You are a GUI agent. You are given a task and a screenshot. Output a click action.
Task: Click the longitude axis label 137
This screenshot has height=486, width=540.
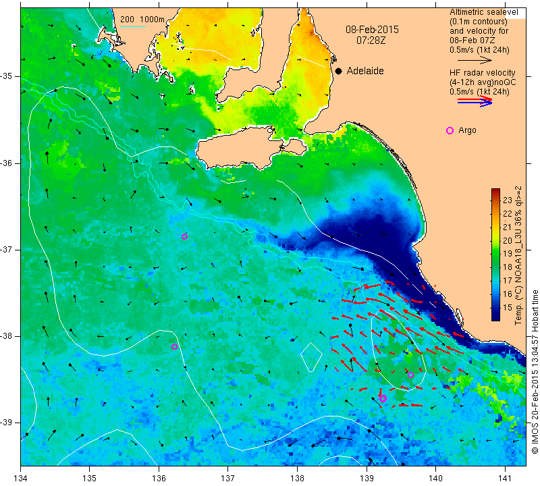tap(228, 479)
